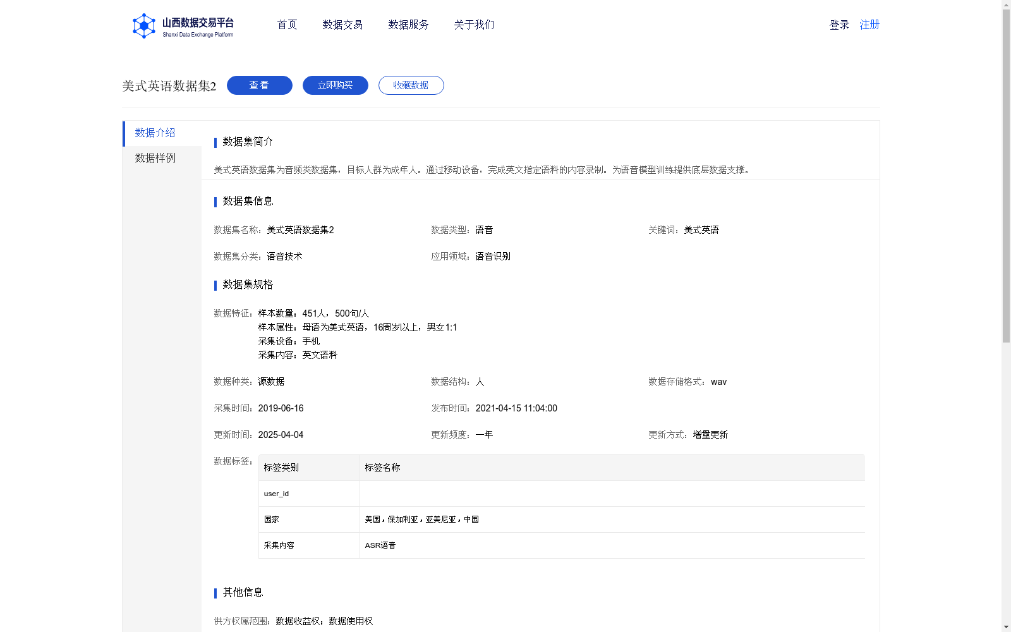The width and height of the screenshot is (1011, 632).
Task: Click the collection date 2019-06-16
Action: [x=281, y=408]
